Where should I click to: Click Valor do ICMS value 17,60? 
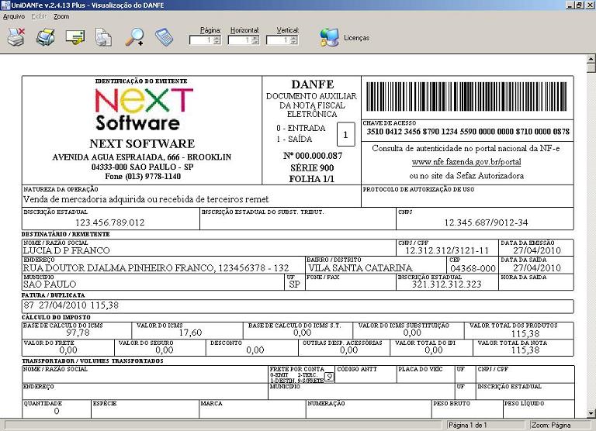pyautogui.click(x=190, y=333)
